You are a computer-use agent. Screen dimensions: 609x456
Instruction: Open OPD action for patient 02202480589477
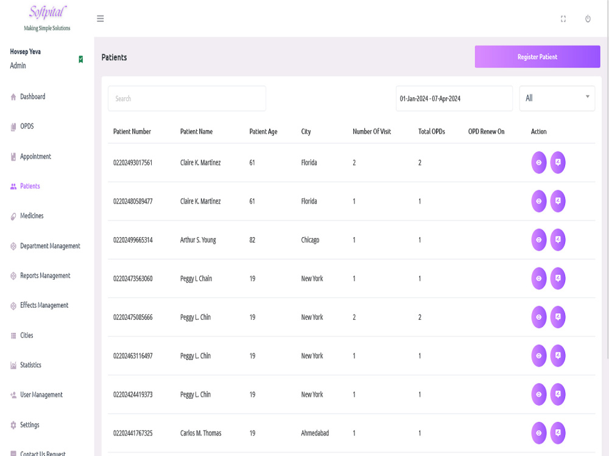[558, 201]
